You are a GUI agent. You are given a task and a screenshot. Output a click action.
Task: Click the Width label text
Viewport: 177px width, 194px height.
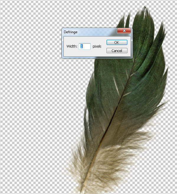(x=72, y=46)
